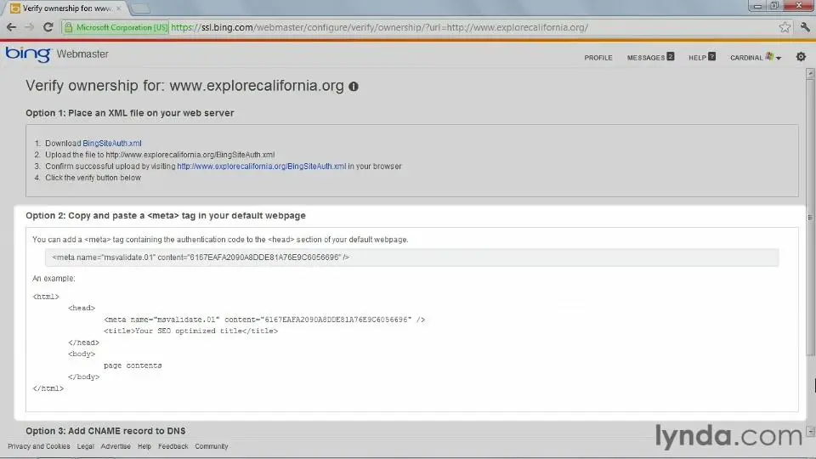Screen dimensions: 816x459
Task: Open the browser wrench menu
Action: click(x=805, y=27)
